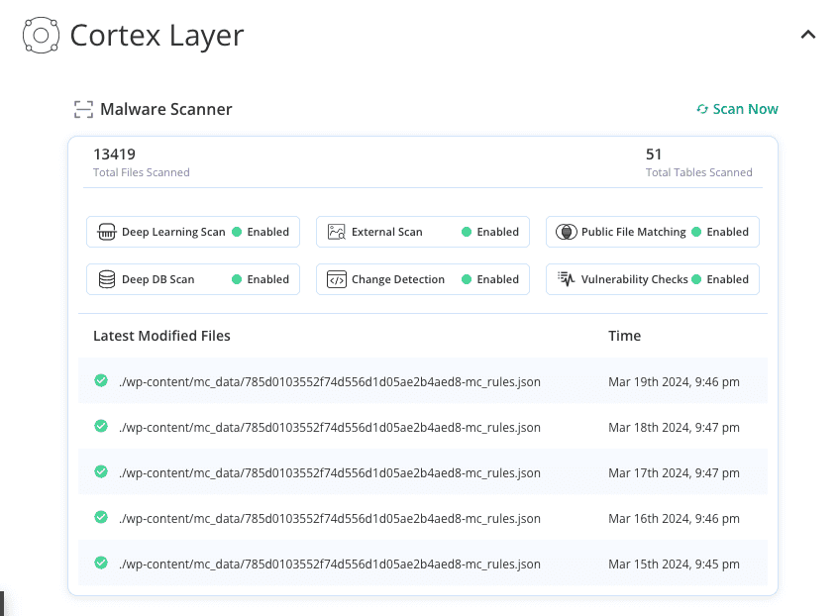Click the Vulnerability Checks label
The image size is (838, 616).
[634, 279]
